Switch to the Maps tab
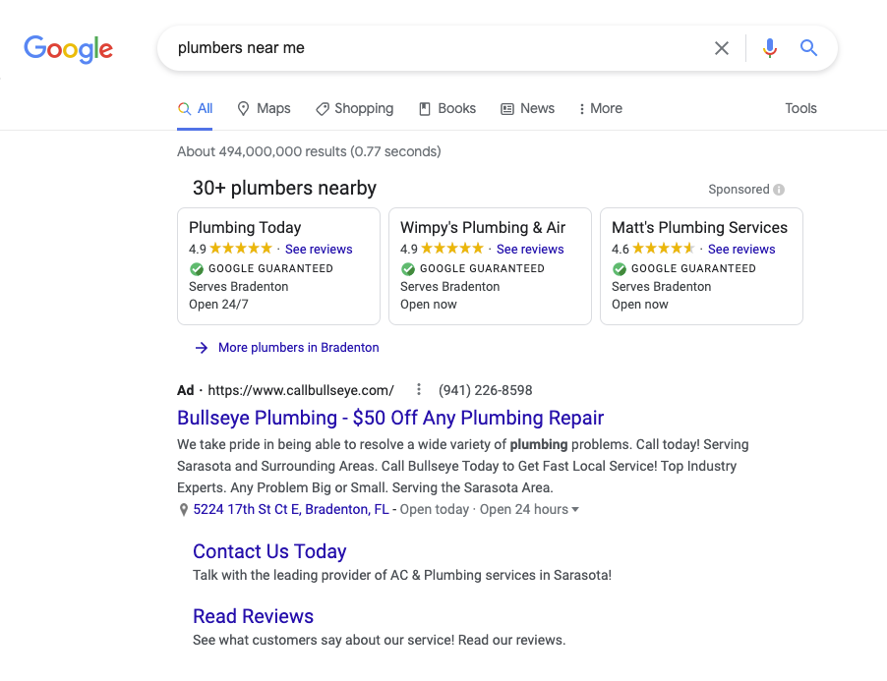 point(264,108)
